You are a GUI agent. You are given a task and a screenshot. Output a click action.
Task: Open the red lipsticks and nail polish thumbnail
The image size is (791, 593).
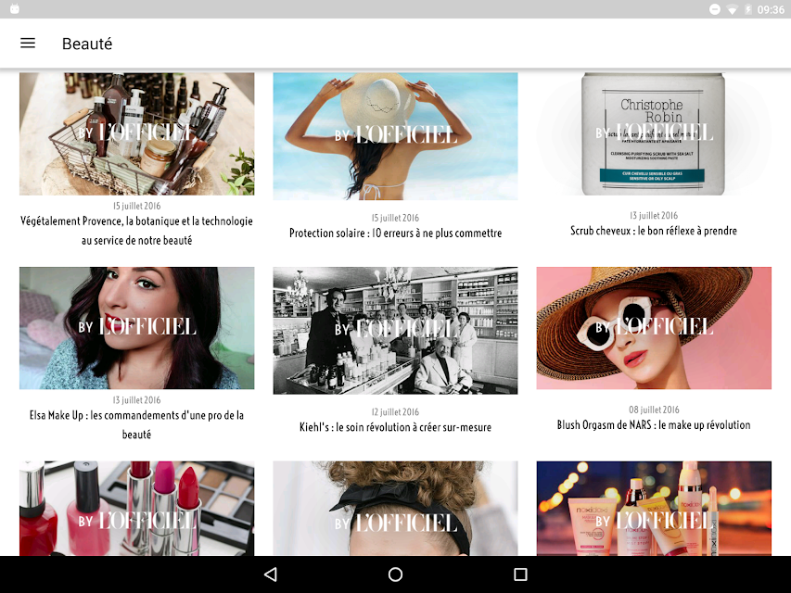tap(136, 509)
